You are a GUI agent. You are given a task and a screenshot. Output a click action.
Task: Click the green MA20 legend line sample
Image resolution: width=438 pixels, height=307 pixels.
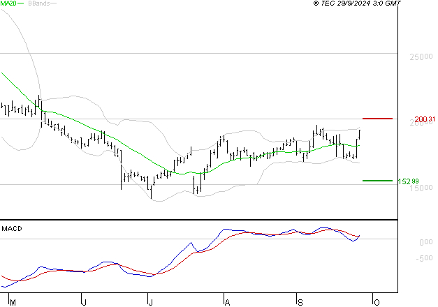[x=21, y=3]
